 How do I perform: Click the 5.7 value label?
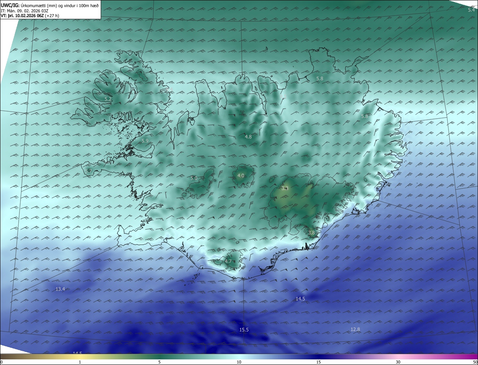pos(89,171)
